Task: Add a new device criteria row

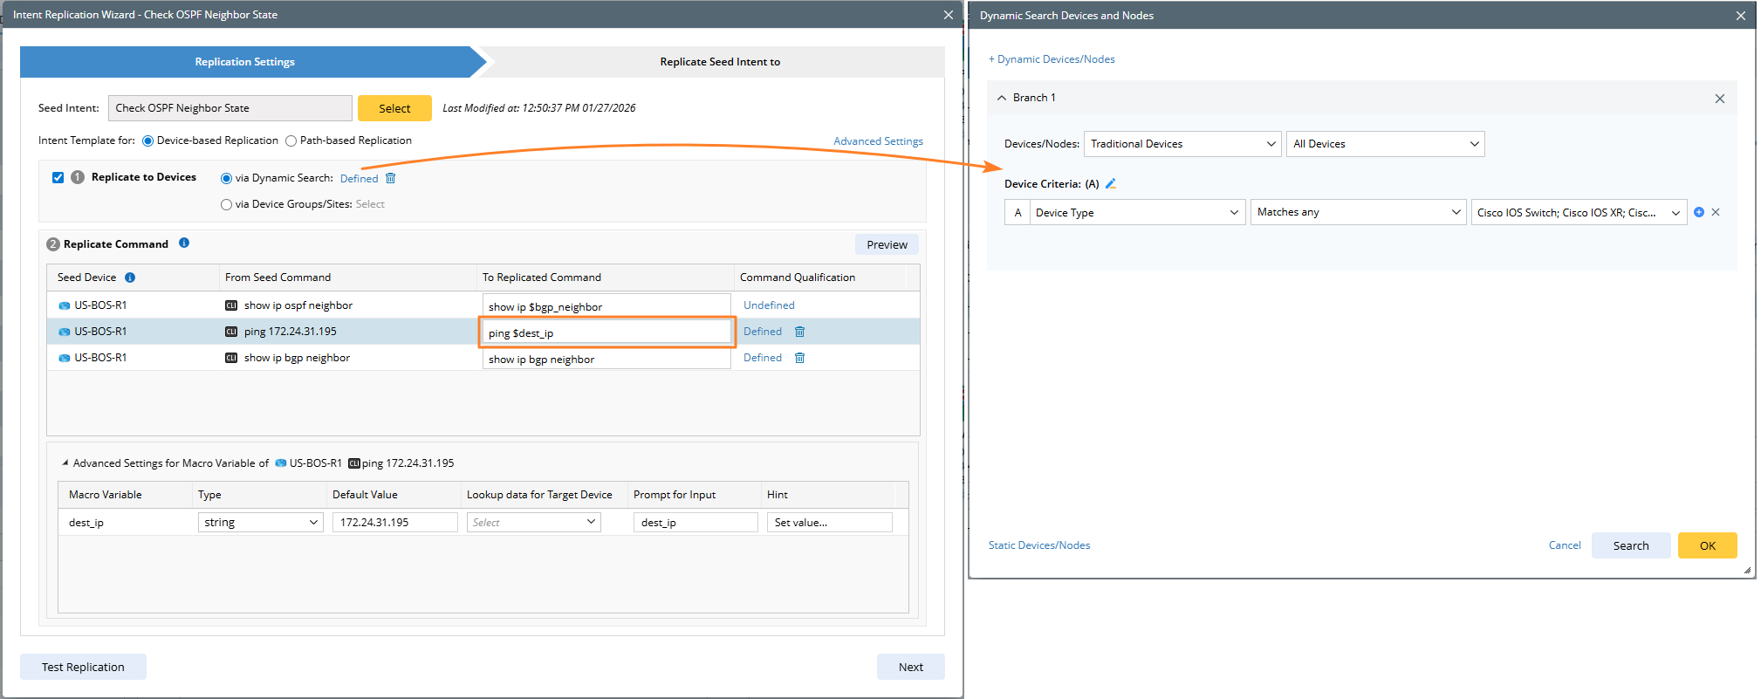Action: (x=1699, y=212)
